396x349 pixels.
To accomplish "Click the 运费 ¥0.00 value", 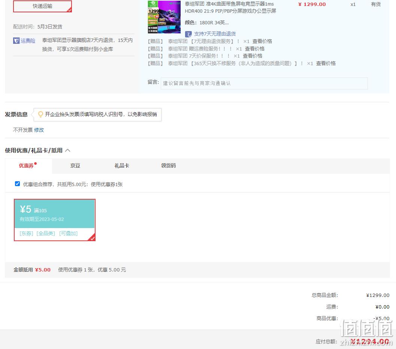I will [382, 307].
